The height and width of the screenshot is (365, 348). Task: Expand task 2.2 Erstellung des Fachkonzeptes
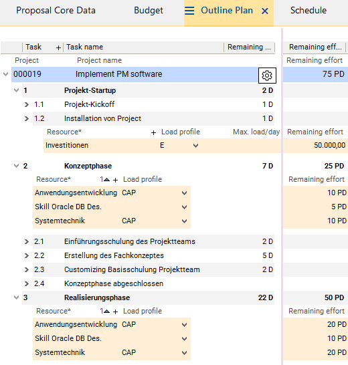tap(27, 255)
